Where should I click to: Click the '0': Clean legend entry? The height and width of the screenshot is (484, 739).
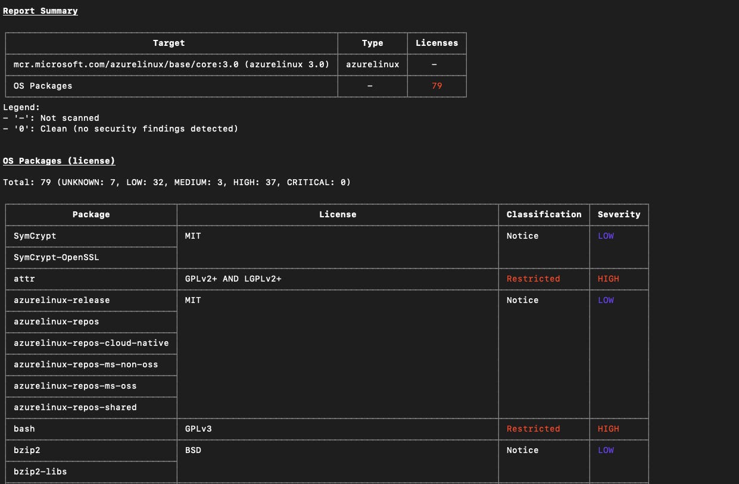pos(120,129)
